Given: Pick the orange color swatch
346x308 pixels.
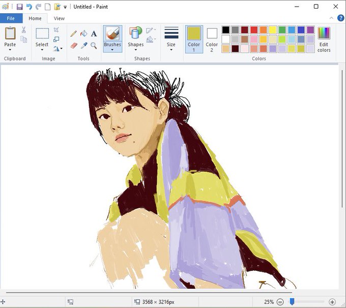Looking at the screenshot, I should [263, 30].
